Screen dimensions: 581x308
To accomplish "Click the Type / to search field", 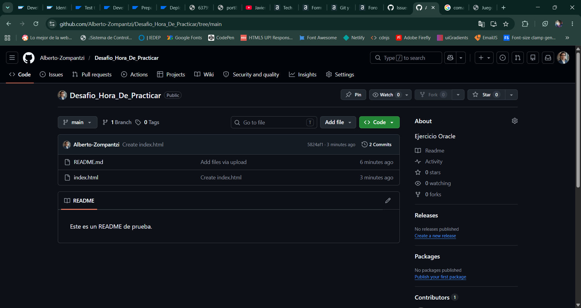I will point(406,58).
